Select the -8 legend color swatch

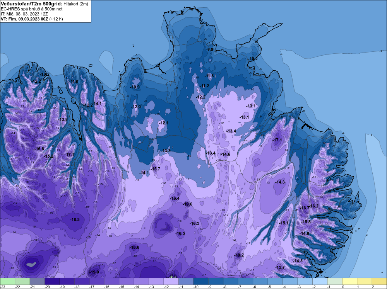coord(231,281)
